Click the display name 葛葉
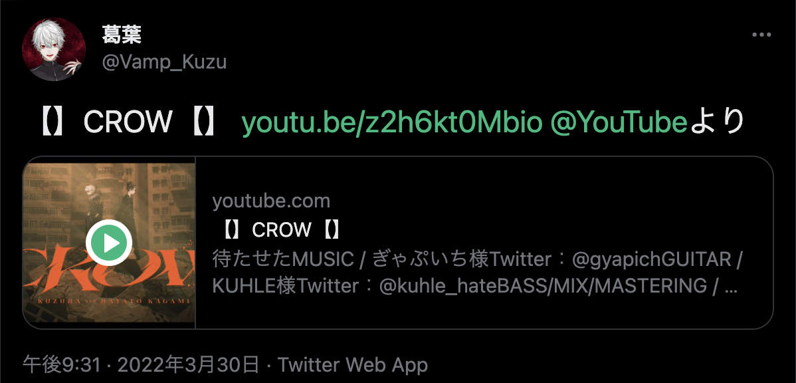The width and height of the screenshot is (796, 383). point(122,36)
